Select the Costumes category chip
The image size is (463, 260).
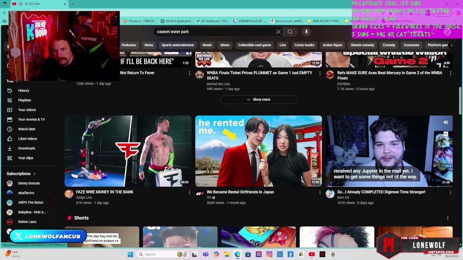411,45
